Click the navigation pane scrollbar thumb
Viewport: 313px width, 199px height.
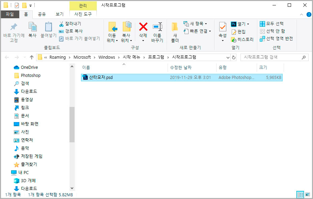click(x=72, y=124)
